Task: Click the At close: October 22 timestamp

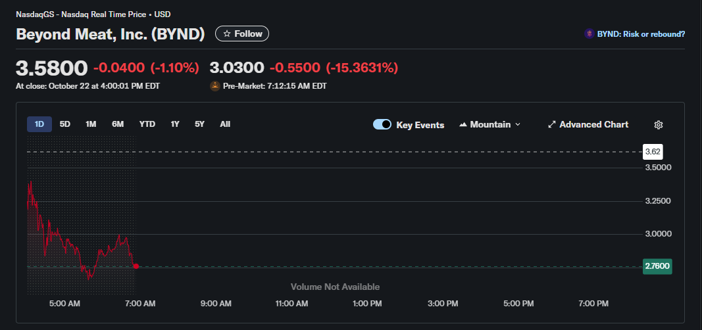Action: tap(88, 86)
